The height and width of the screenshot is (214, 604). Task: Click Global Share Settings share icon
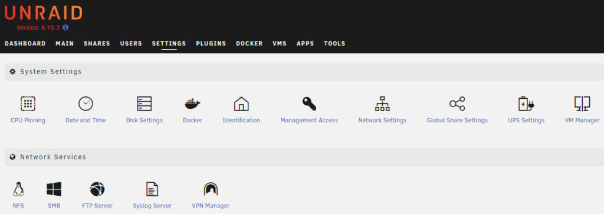(457, 103)
